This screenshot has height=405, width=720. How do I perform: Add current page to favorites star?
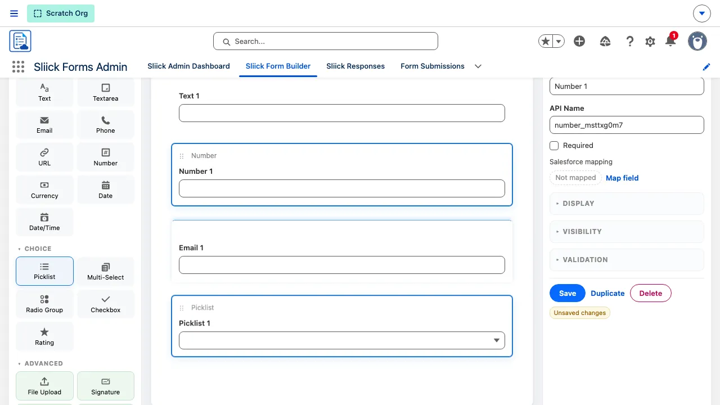coord(546,41)
